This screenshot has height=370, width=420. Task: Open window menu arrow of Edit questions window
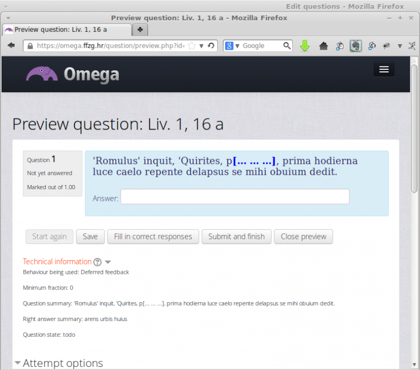tap(6, 6)
